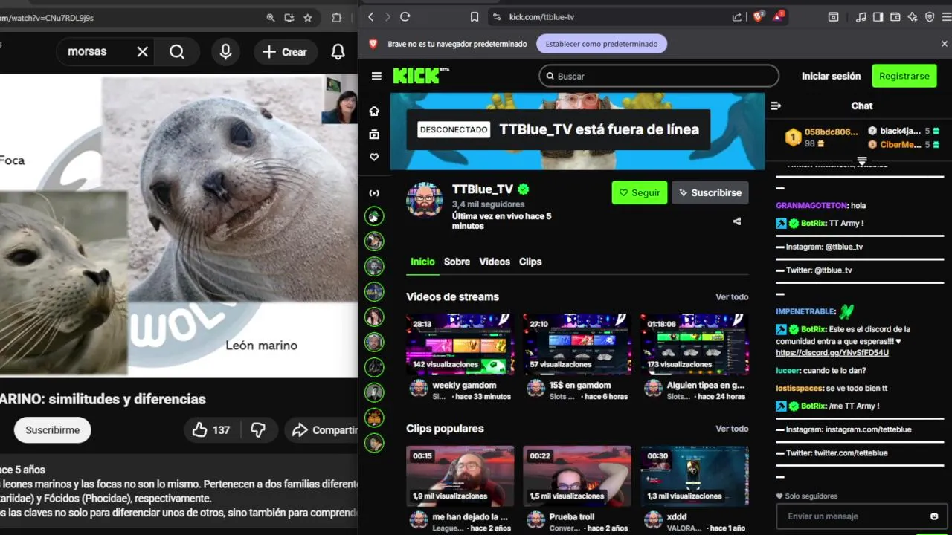This screenshot has height=535, width=952.
Task: Click the Brave Shields lion icon
Action: 758,16
